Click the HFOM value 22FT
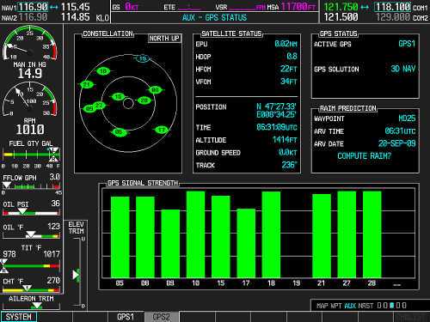430x322 pixels. pos(289,69)
